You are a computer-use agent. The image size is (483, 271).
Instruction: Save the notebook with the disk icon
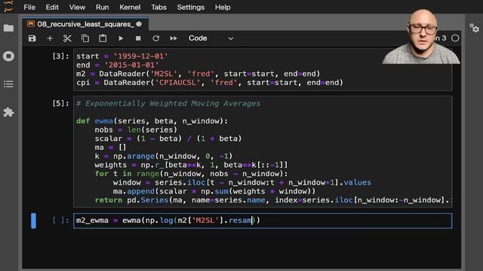(32, 38)
